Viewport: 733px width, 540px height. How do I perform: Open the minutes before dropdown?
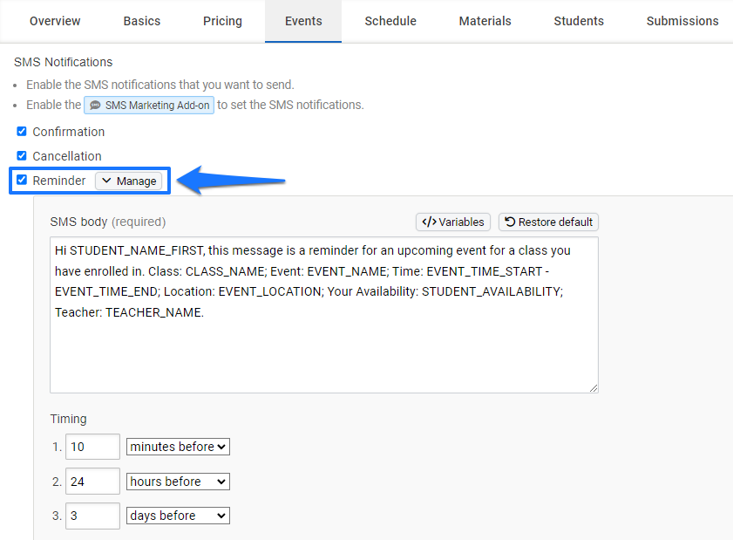coord(178,447)
